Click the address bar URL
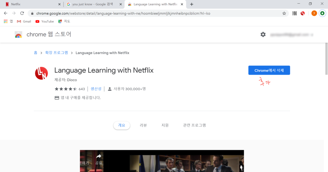Screen dimensions: 328x172 pyautogui.click(x=123, y=13)
